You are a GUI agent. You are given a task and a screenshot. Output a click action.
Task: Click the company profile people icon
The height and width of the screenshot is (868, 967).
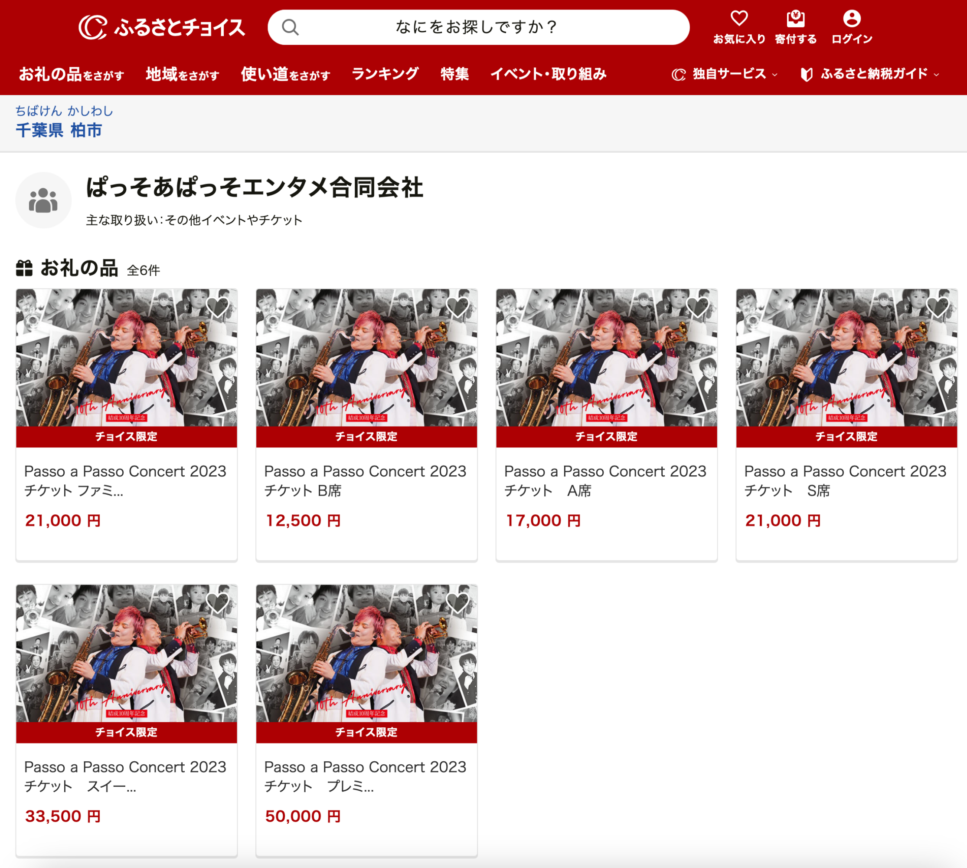tap(44, 201)
